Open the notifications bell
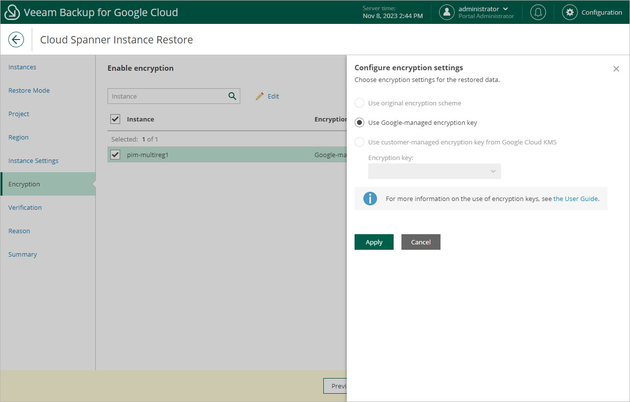 coord(538,12)
